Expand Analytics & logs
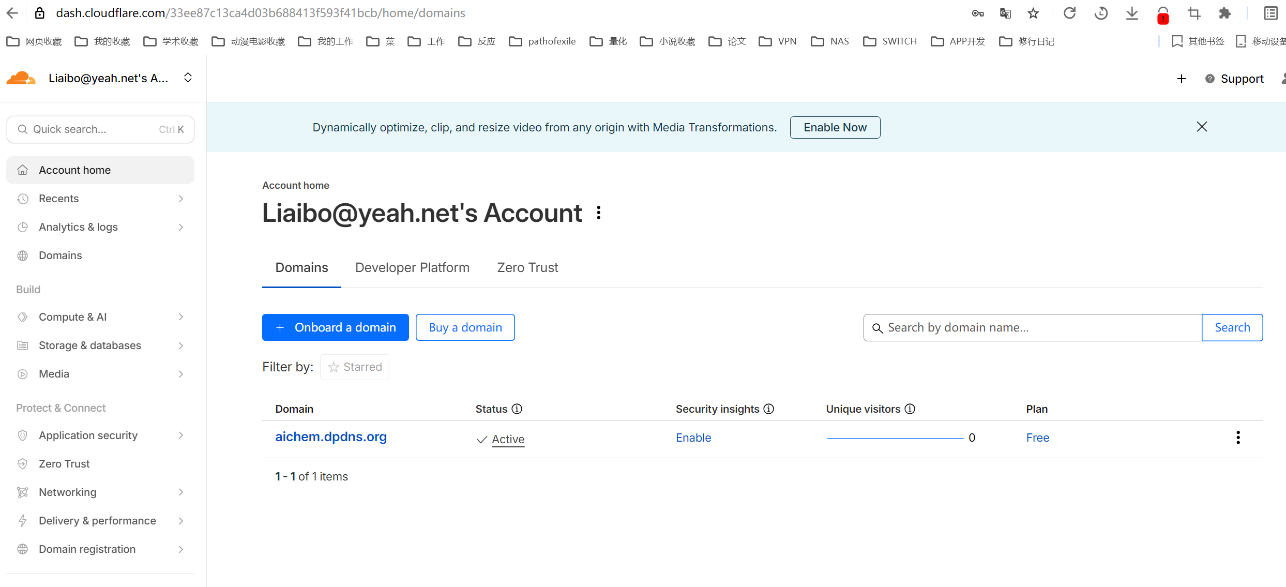The width and height of the screenshot is (1286, 587). 100,227
